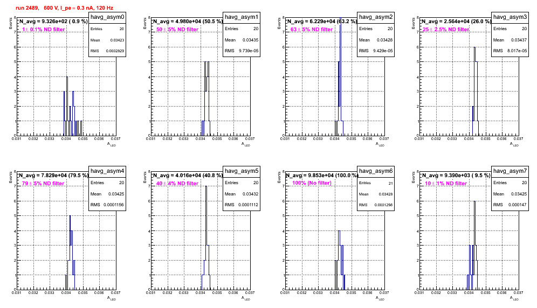Select the havg_asym2 stats box title

pyautogui.click(x=376, y=17)
